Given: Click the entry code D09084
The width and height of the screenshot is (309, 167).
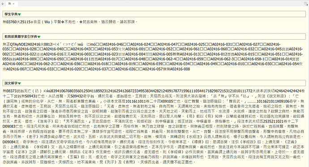Looking at the screenshot, I should (x=9, y=142).
